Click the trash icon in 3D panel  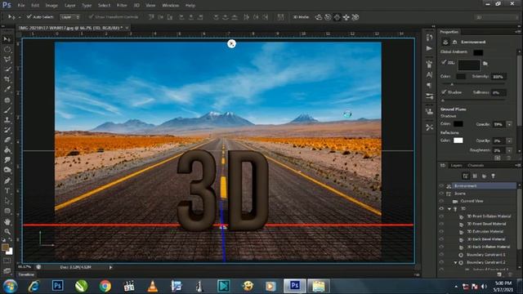click(x=509, y=274)
